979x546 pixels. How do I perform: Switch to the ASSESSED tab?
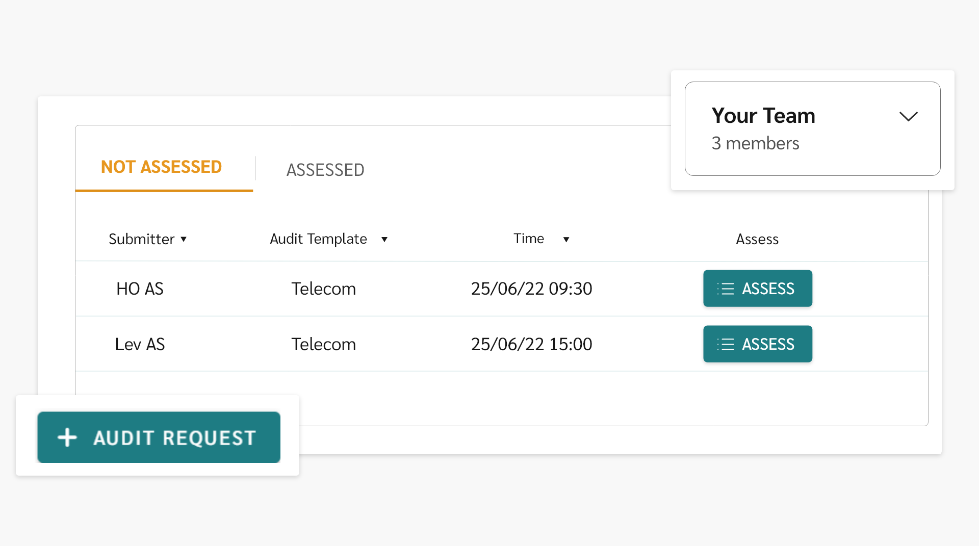point(325,170)
